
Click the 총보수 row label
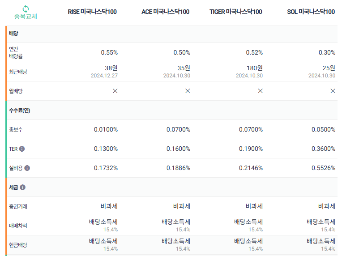16,129
